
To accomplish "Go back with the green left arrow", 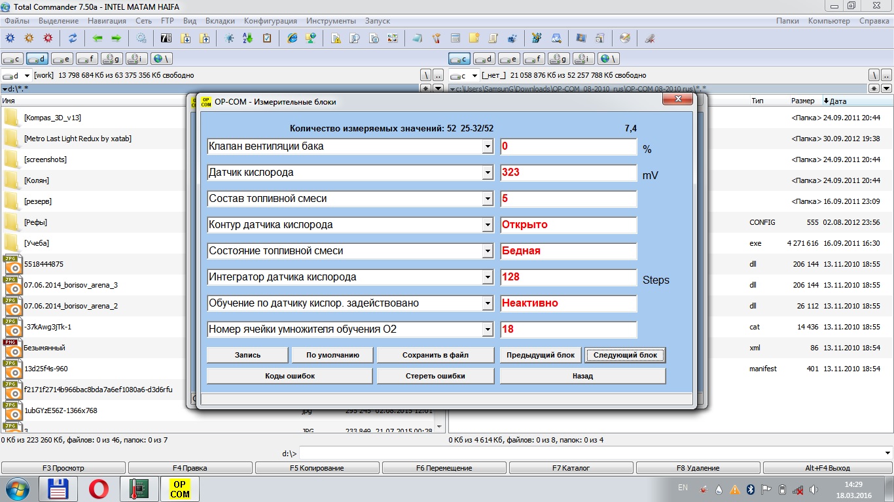I will [x=98, y=38].
